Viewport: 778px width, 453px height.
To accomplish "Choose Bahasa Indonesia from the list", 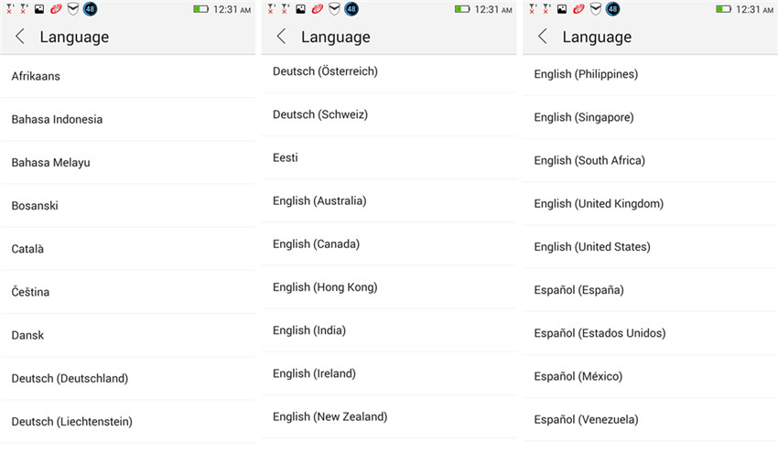I will [57, 119].
